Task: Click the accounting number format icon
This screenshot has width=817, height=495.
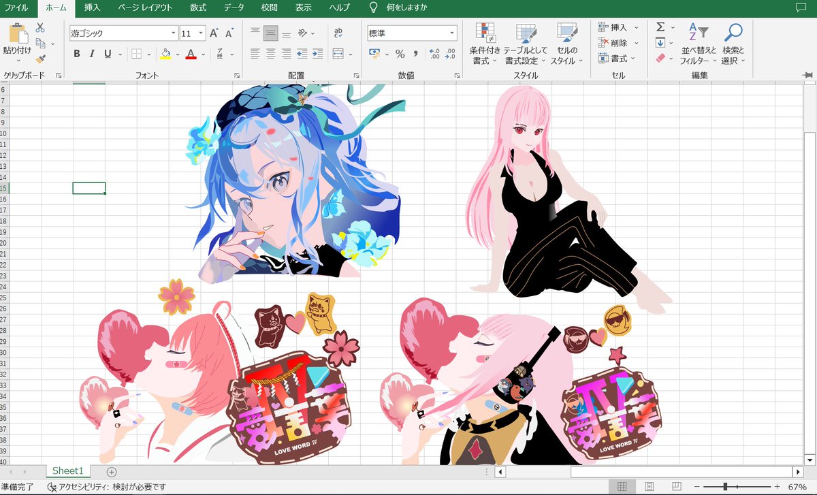Action: point(374,54)
